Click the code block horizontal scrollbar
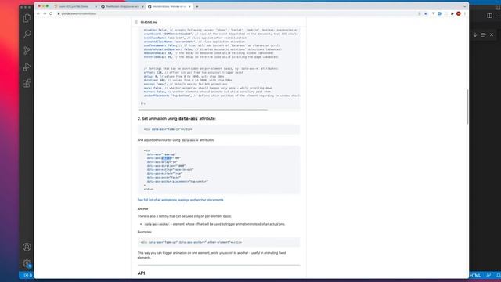The image size is (501, 282). [x=203, y=110]
